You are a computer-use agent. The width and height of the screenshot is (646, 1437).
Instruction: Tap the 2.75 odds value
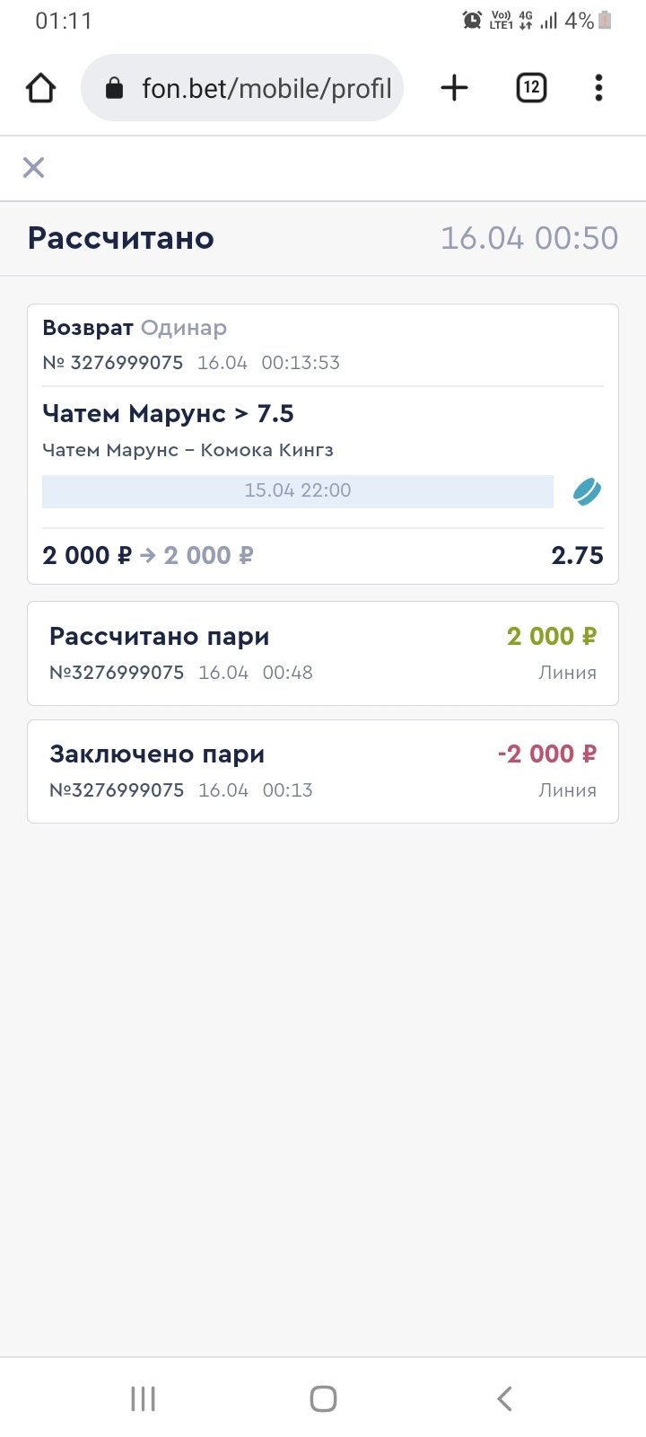[577, 555]
